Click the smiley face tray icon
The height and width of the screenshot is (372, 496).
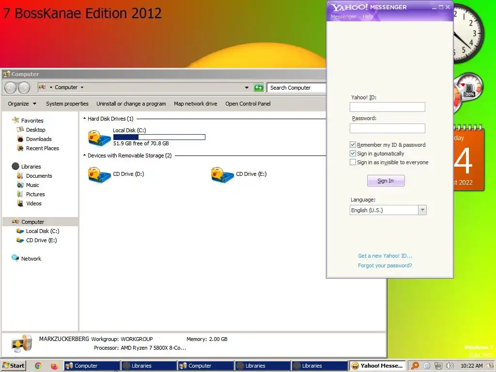(427, 366)
